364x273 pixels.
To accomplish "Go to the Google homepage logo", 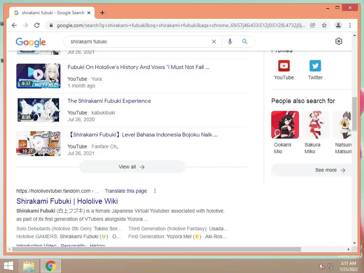I will click(x=31, y=42).
